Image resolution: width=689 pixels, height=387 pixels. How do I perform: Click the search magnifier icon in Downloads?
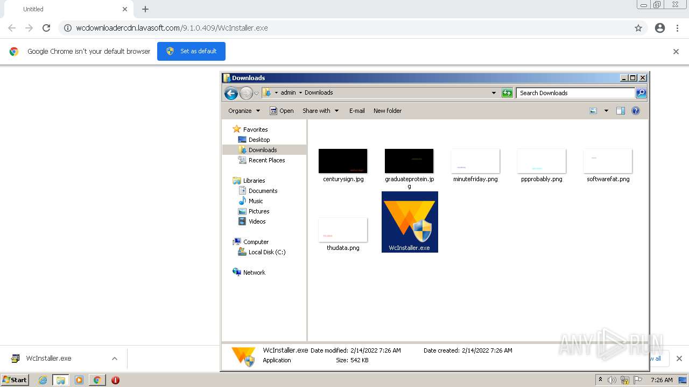pyautogui.click(x=641, y=93)
